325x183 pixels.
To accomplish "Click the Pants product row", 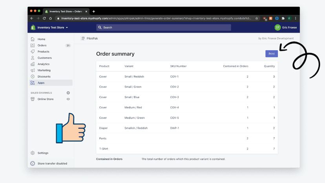I will [187, 138].
